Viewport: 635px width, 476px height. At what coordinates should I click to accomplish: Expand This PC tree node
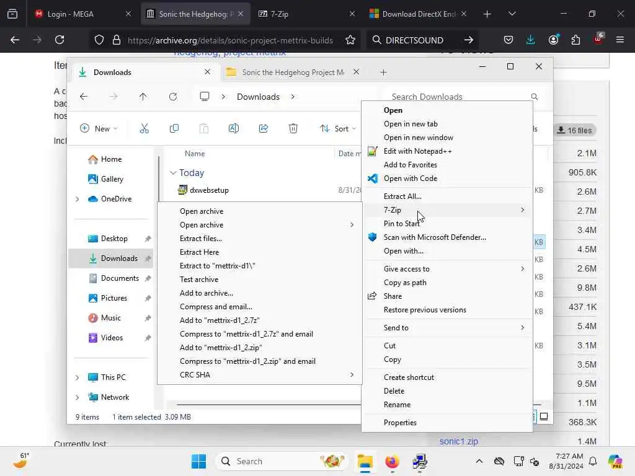[x=77, y=377]
